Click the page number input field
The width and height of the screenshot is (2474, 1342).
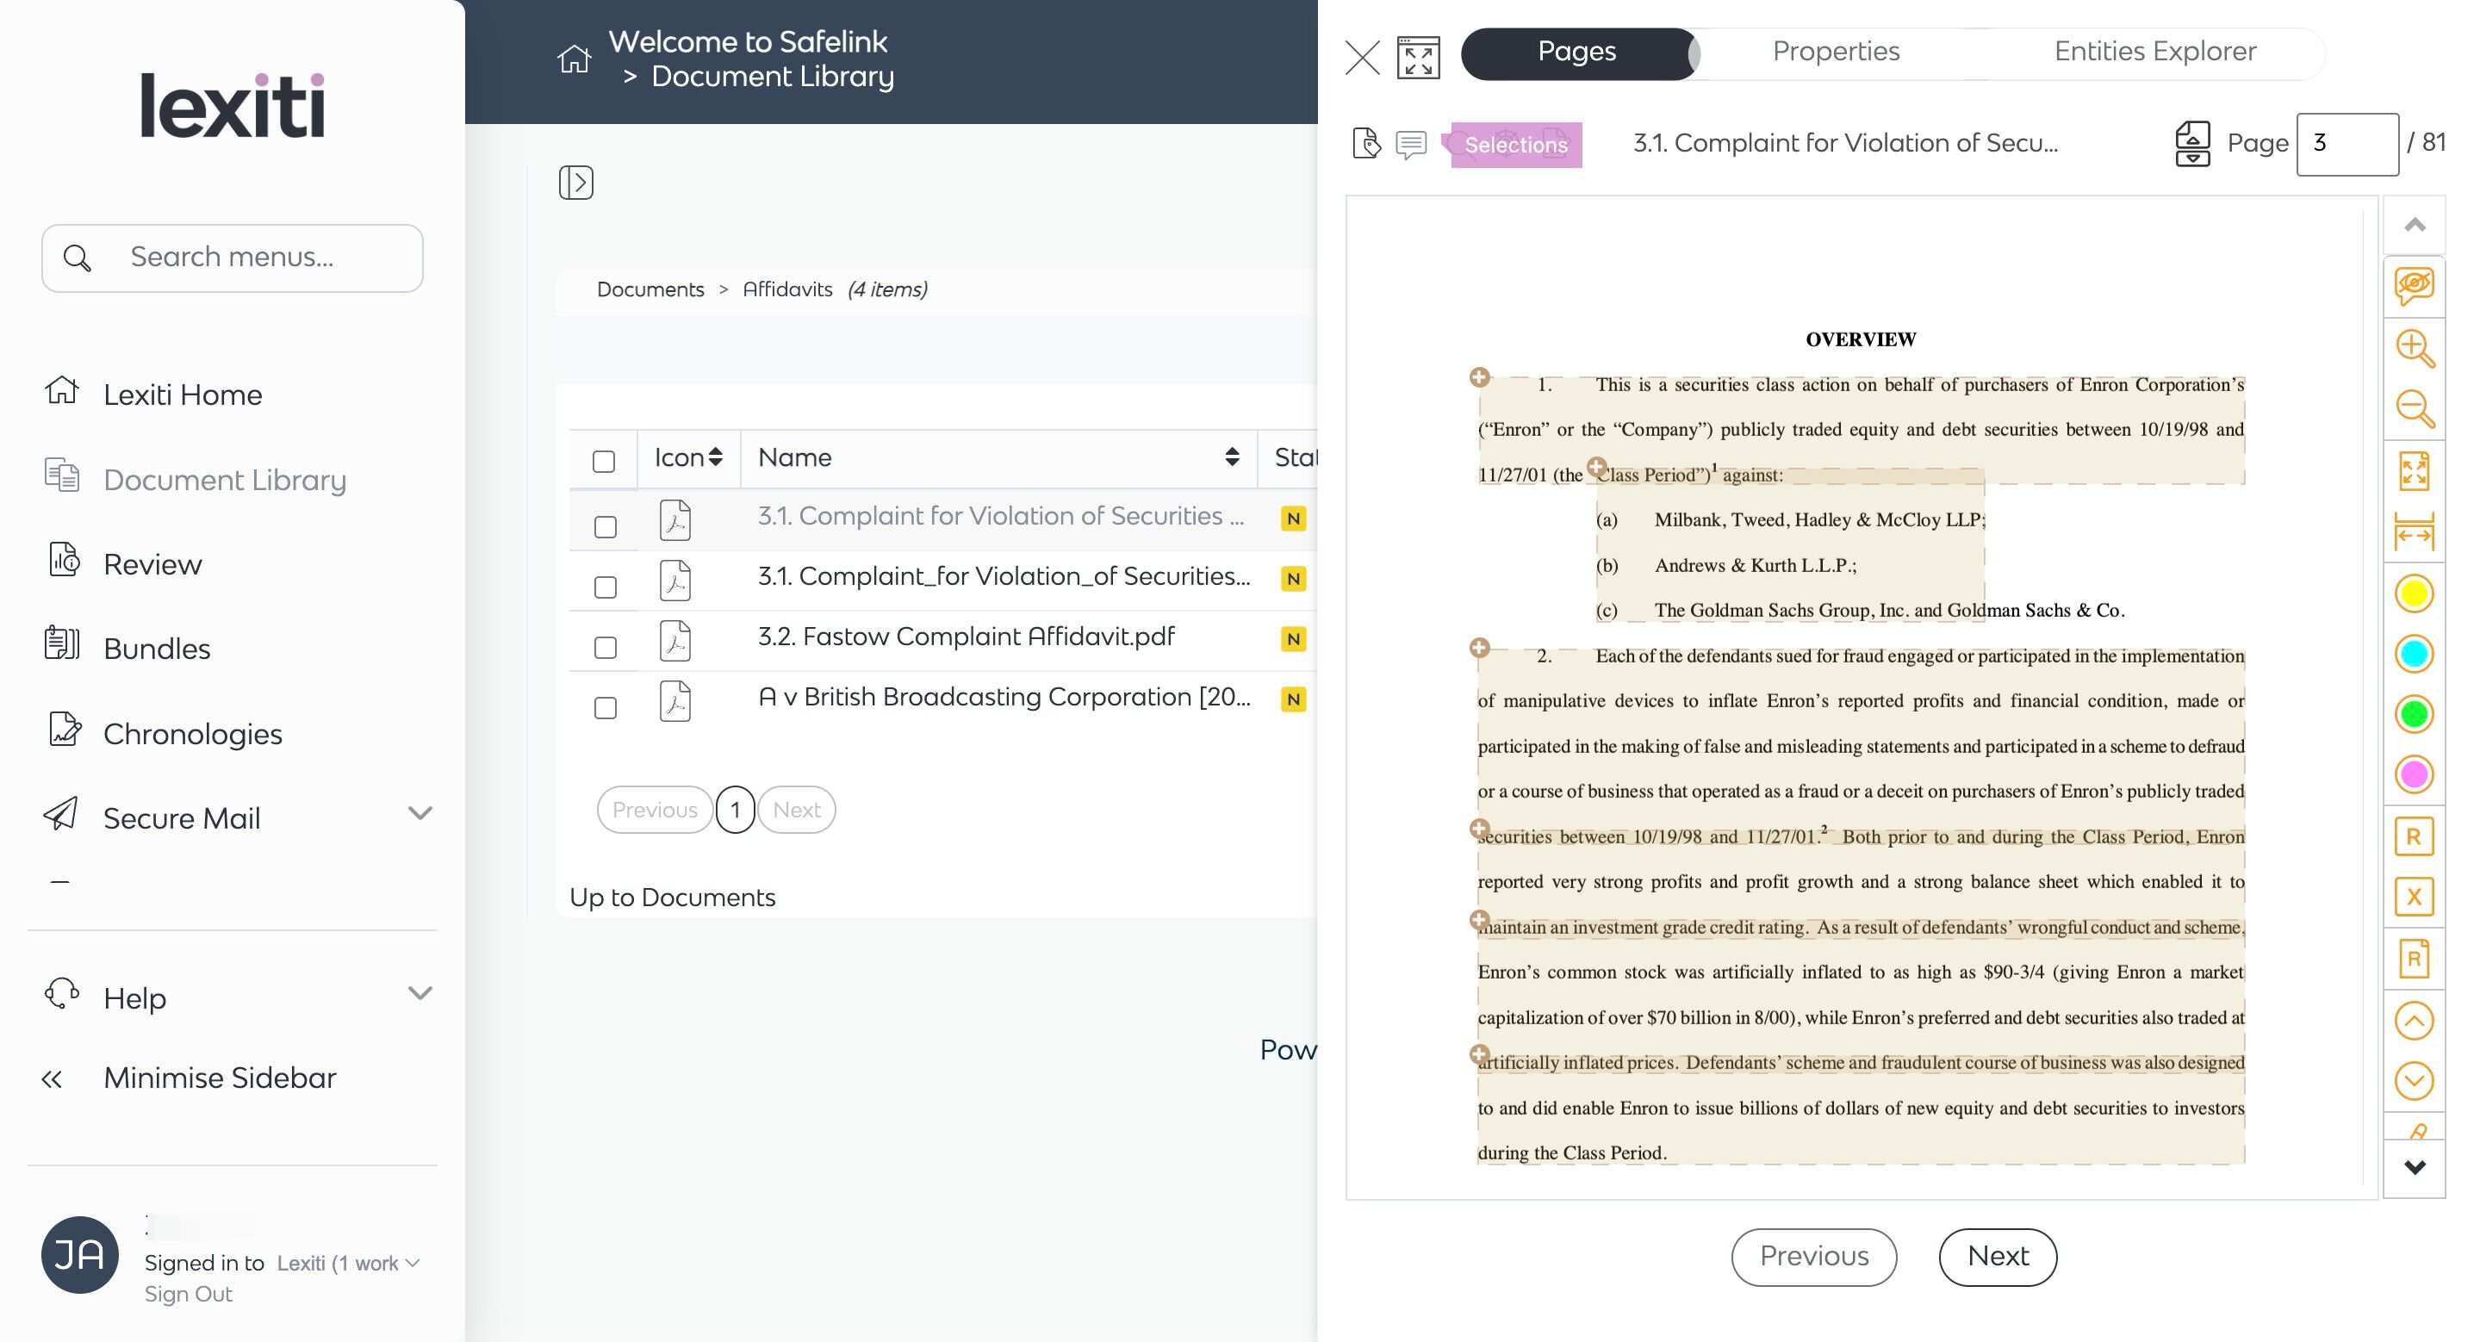(2347, 143)
